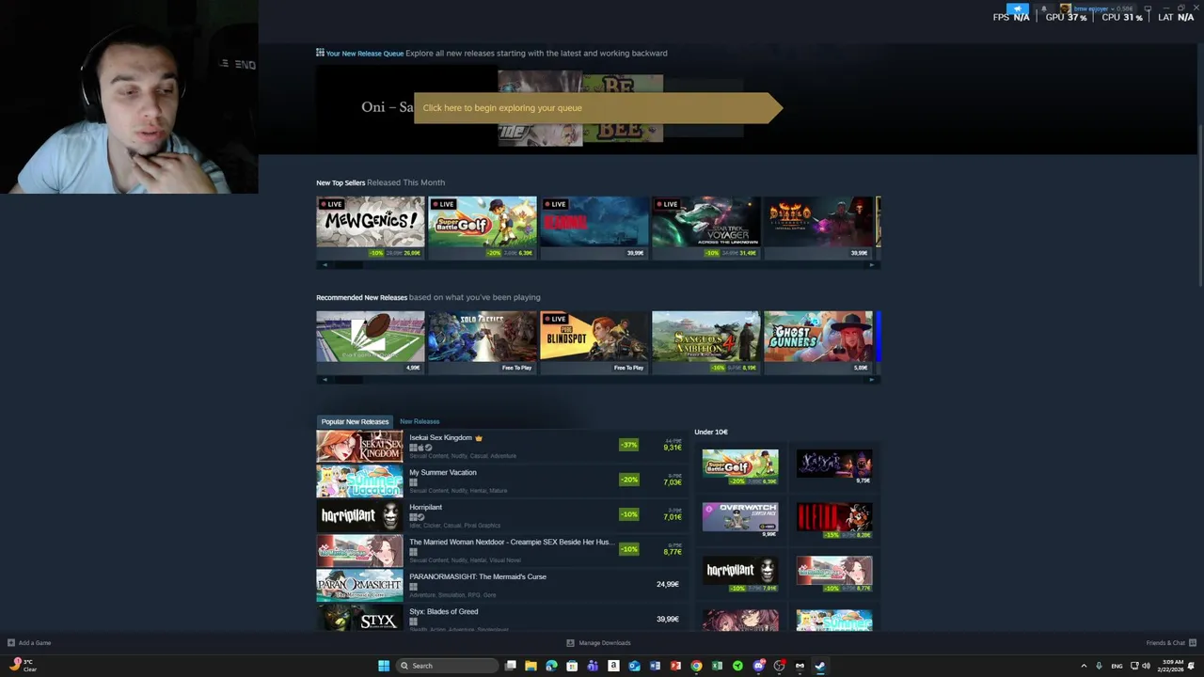
Task: Open the Windows Start menu
Action: point(384,666)
